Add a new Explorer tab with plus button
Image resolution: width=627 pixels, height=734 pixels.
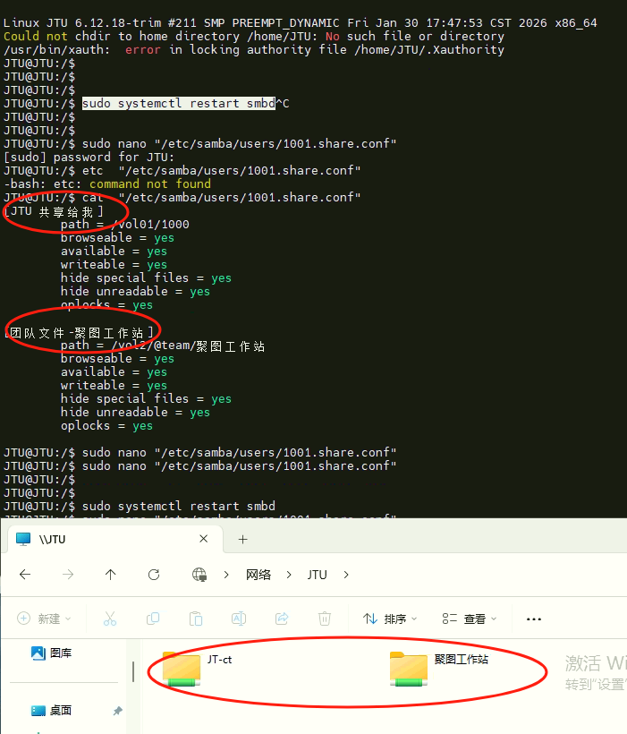coord(242,539)
